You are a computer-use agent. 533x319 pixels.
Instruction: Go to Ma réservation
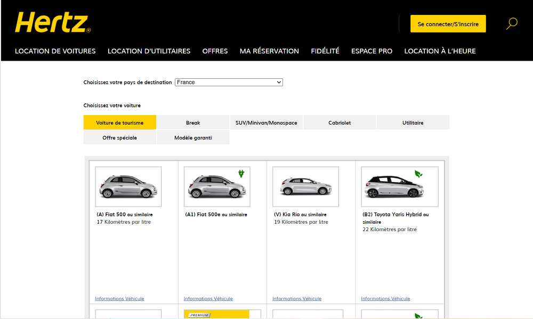269,51
